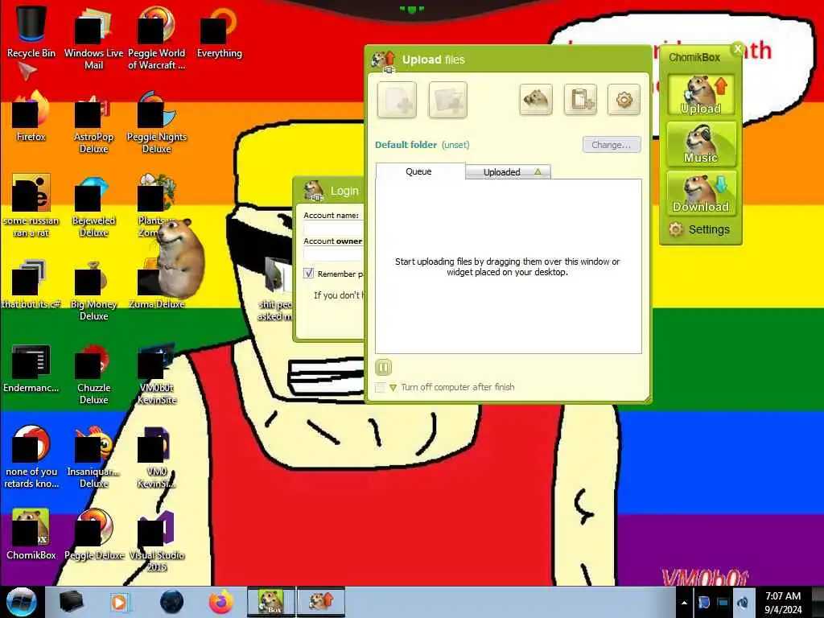Click Upload in the ChomikBox widget
The height and width of the screenshot is (618, 824).
point(701,95)
